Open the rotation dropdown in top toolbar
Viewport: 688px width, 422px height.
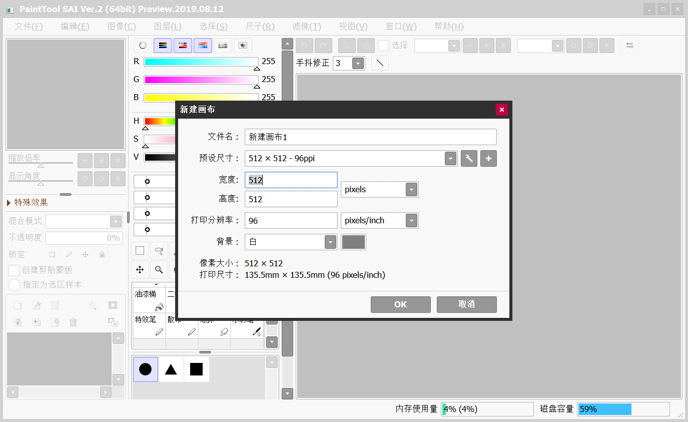557,46
